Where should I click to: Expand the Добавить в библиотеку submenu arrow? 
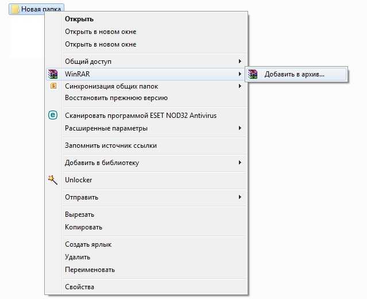pyautogui.click(x=239, y=162)
